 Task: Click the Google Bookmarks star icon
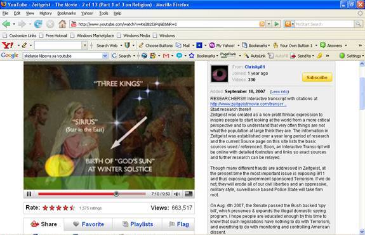pyautogui.click(x=191, y=56)
